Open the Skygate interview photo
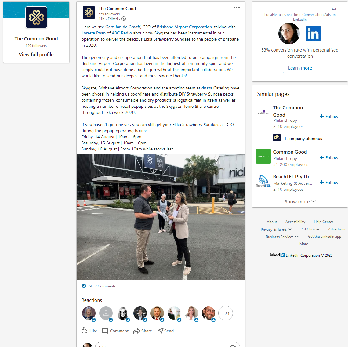Screen dimensions: 348x347 [161, 217]
